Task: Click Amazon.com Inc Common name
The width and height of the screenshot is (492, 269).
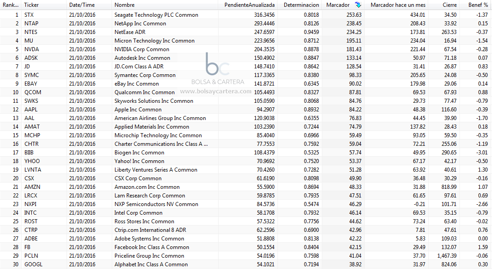Action: click(147, 187)
